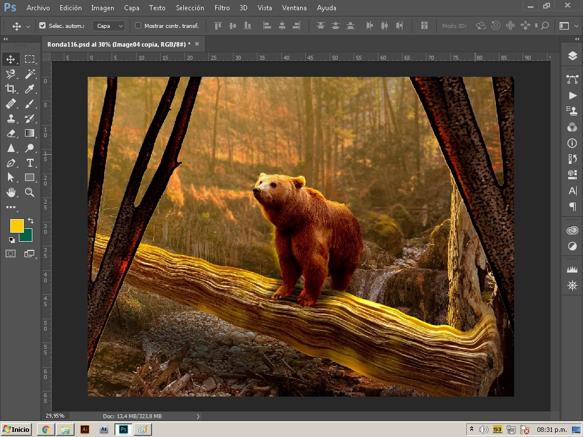Image resolution: width=583 pixels, height=437 pixels.
Task: Open the status bar info arrow
Action: 198,416
